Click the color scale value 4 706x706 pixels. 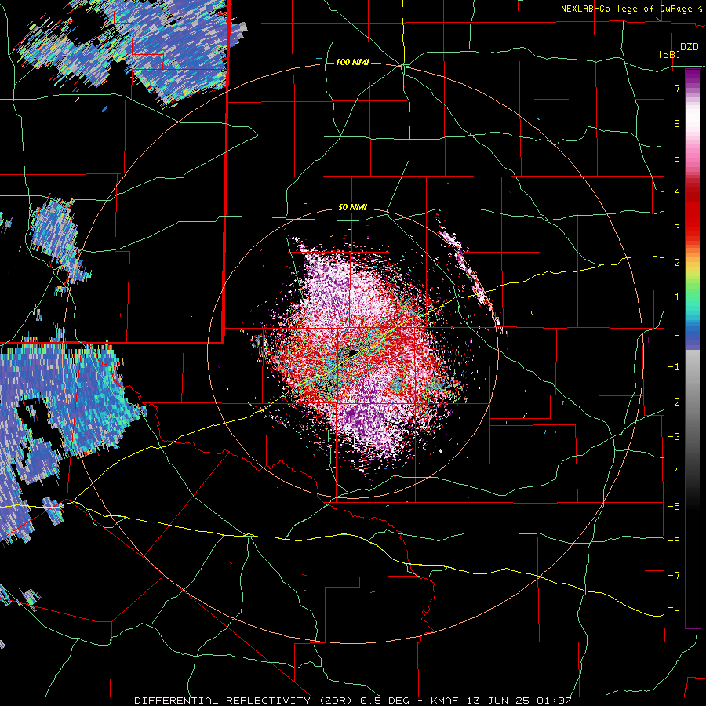[677, 193]
